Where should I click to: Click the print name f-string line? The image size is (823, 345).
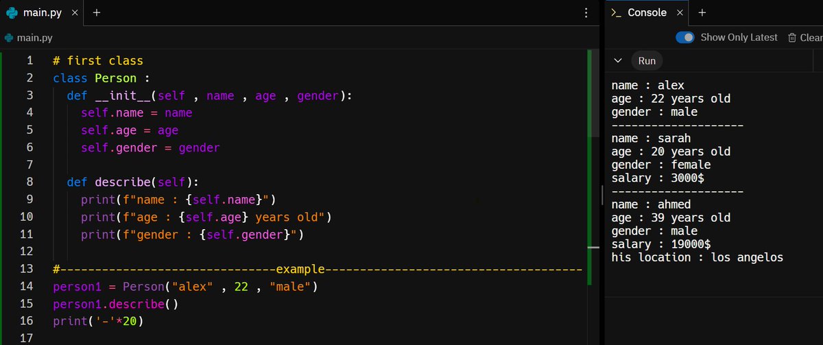click(178, 200)
